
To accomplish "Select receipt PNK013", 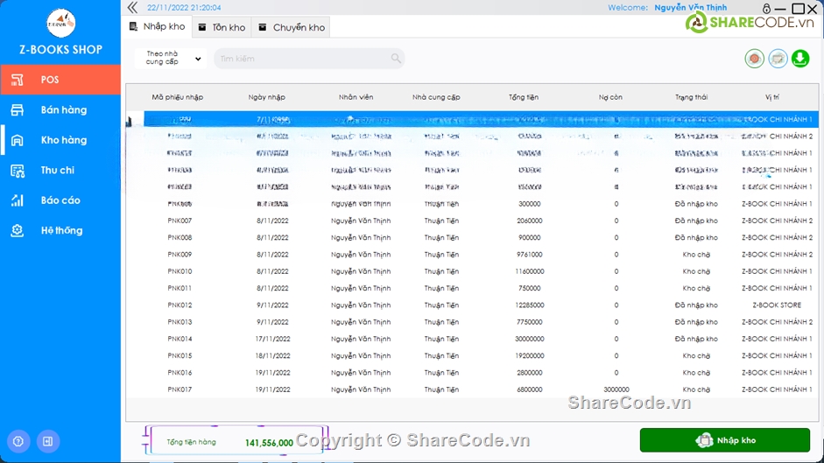I will (180, 321).
